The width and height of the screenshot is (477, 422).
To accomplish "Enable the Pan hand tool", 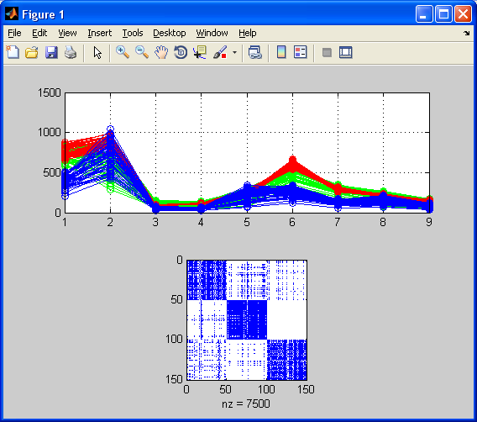I will point(161,52).
